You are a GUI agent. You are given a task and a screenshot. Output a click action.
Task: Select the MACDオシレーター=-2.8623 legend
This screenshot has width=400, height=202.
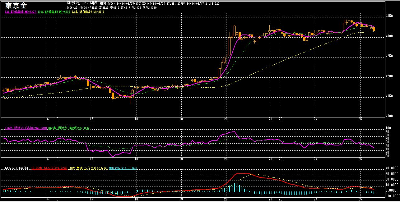click(x=123, y=168)
